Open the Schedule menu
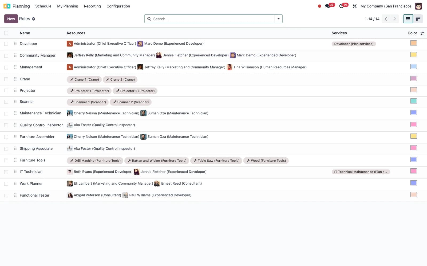The image size is (427, 266). coord(43,6)
